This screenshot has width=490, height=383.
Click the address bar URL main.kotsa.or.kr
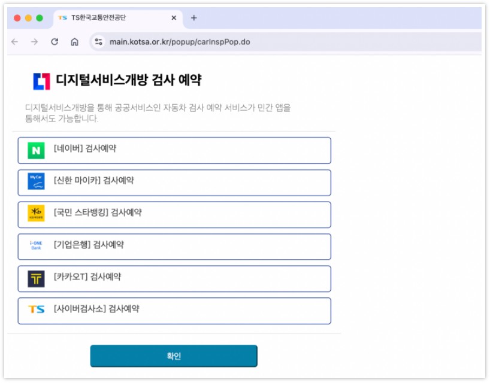tap(180, 42)
